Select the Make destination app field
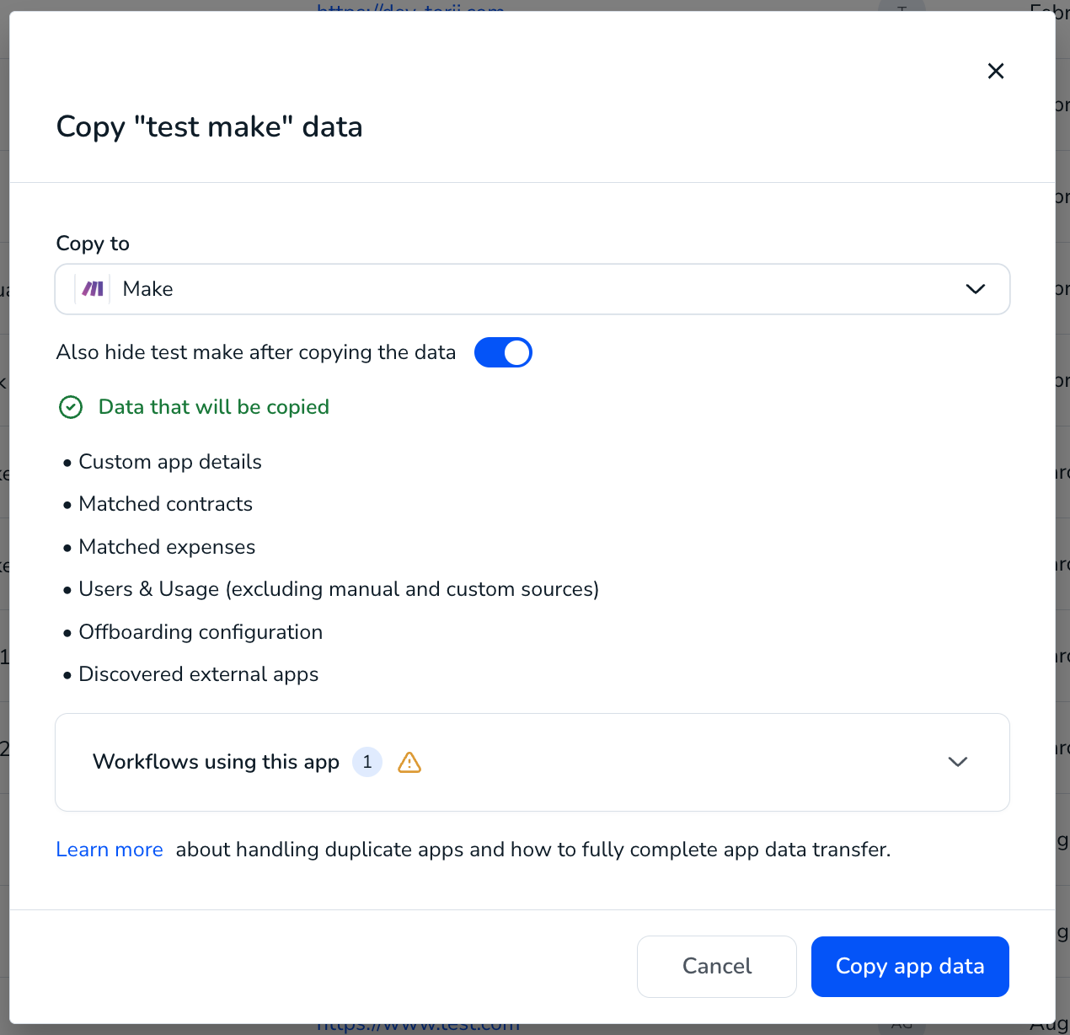This screenshot has height=1035, width=1070. pyautogui.click(x=532, y=289)
